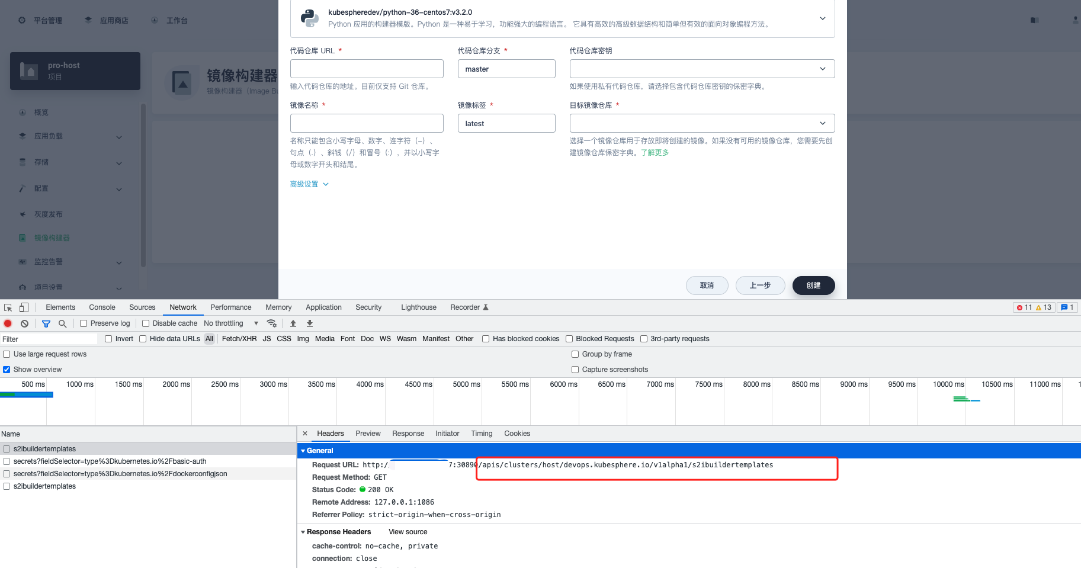This screenshot has width=1081, height=568.
Task: Enable Use large request rows
Action: point(7,354)
